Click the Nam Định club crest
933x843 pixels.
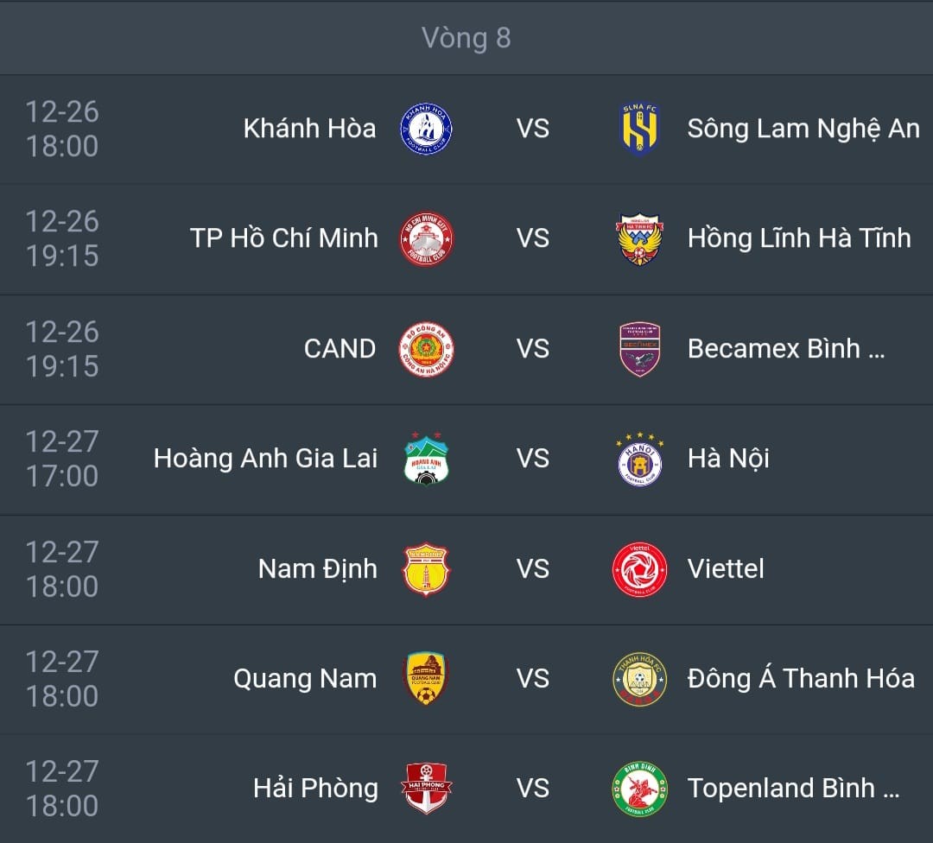pos(427,569)
